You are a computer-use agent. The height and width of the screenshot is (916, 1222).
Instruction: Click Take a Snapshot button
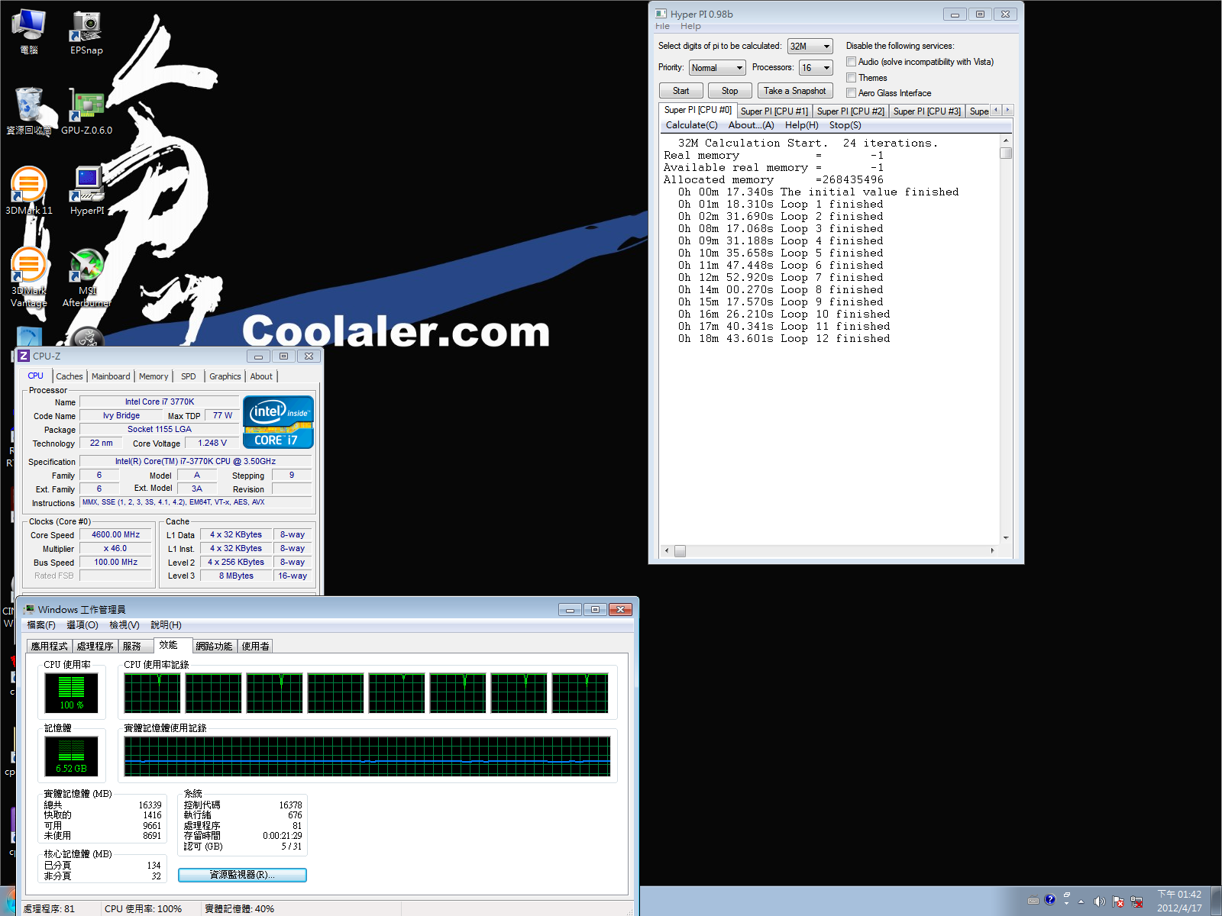794,91
